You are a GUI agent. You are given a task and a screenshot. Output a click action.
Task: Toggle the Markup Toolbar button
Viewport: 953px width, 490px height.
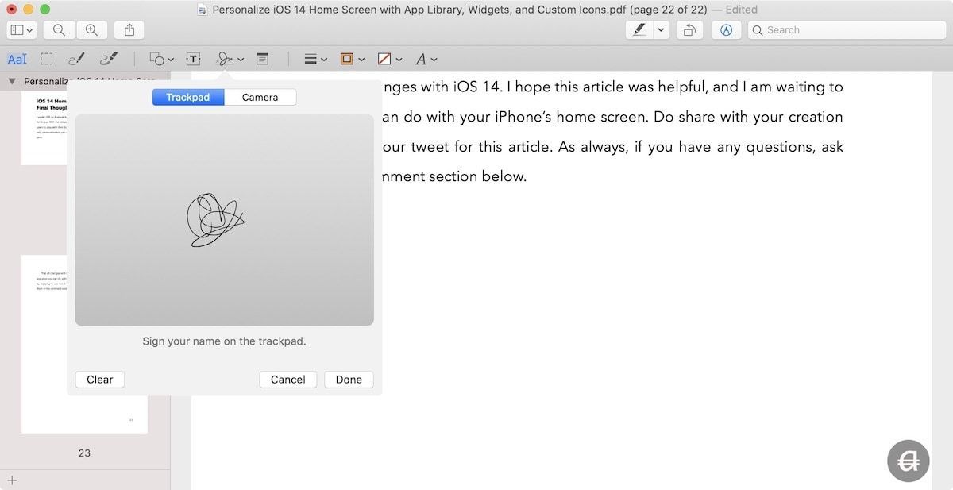pos(726,30)
